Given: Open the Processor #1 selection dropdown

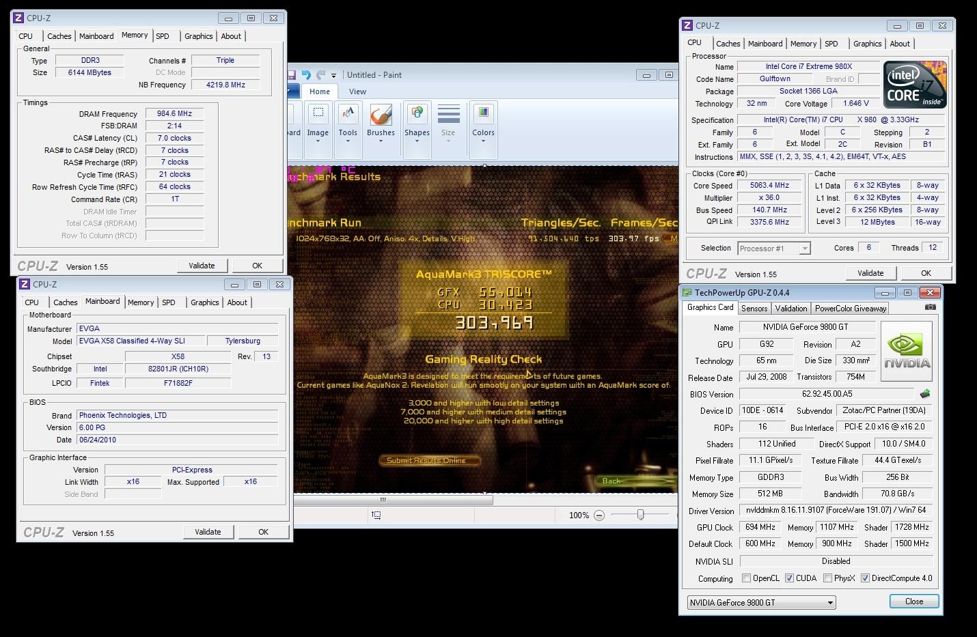Looking at the screenshot, I should pos(805,249).
